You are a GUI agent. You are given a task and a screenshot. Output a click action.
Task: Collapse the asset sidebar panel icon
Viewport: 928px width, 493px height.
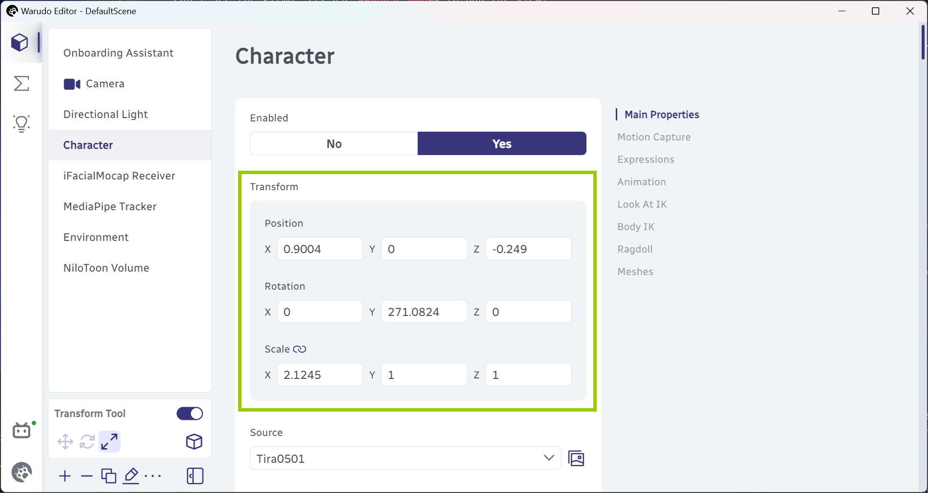(195, 476)
